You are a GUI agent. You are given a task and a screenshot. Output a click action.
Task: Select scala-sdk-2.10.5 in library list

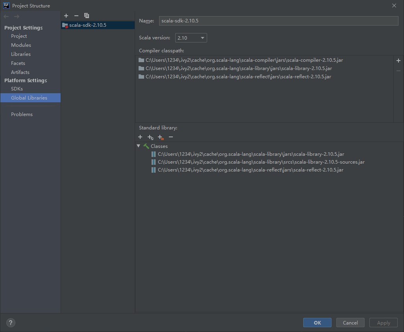98,25
